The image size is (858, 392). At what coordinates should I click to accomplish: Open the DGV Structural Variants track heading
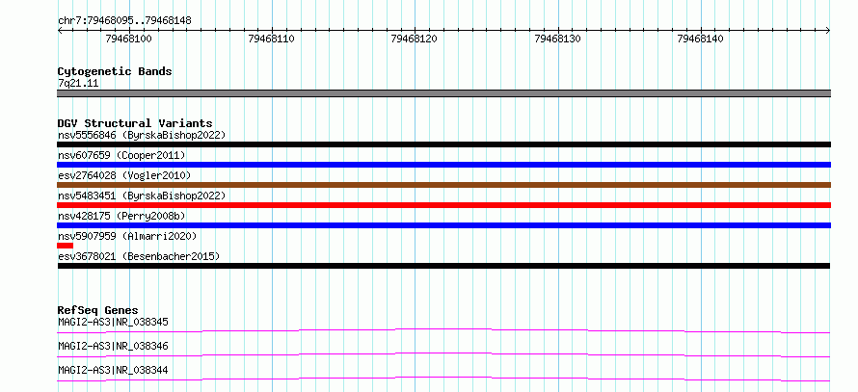[135, 123]
